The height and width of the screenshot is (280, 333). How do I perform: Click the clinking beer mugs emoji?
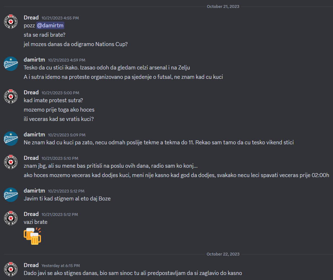coord(32,236)
